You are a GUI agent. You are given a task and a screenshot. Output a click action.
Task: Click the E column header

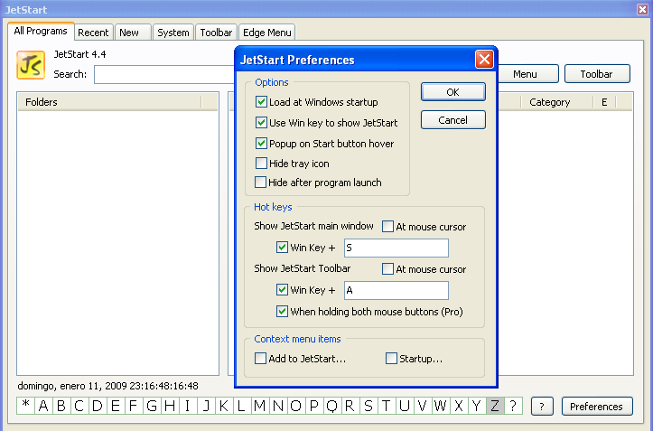point(605,102)
